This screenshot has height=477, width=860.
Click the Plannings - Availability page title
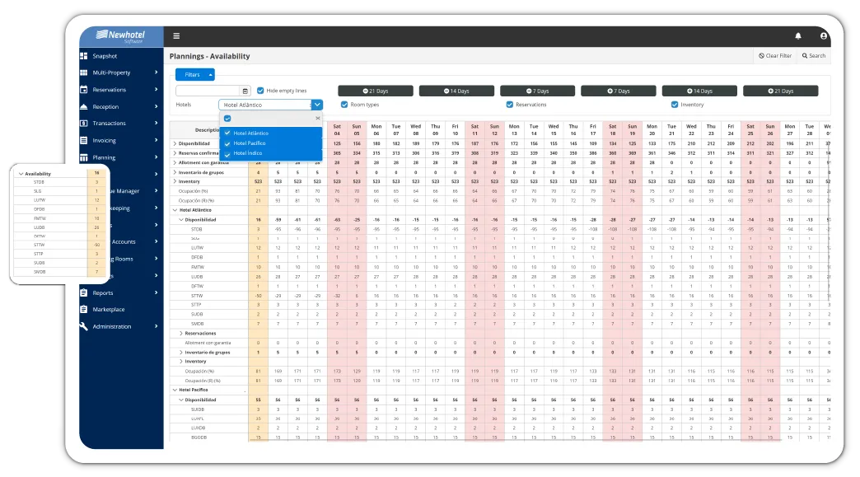(x=209, y=57)
